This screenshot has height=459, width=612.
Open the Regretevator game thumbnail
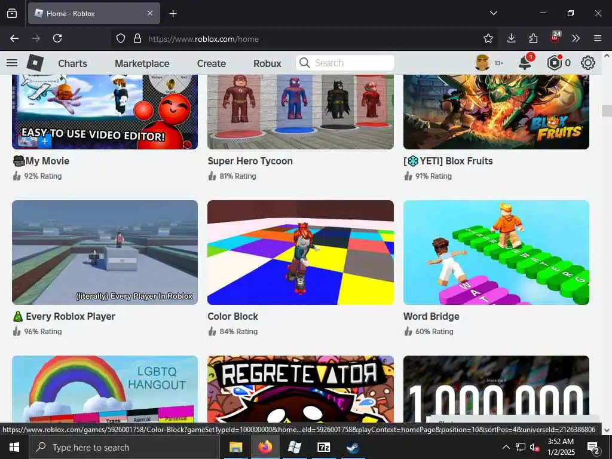coord(301,389)
